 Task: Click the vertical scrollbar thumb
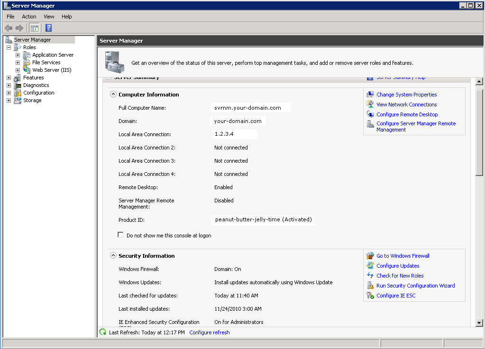click(x=479, y=133)
